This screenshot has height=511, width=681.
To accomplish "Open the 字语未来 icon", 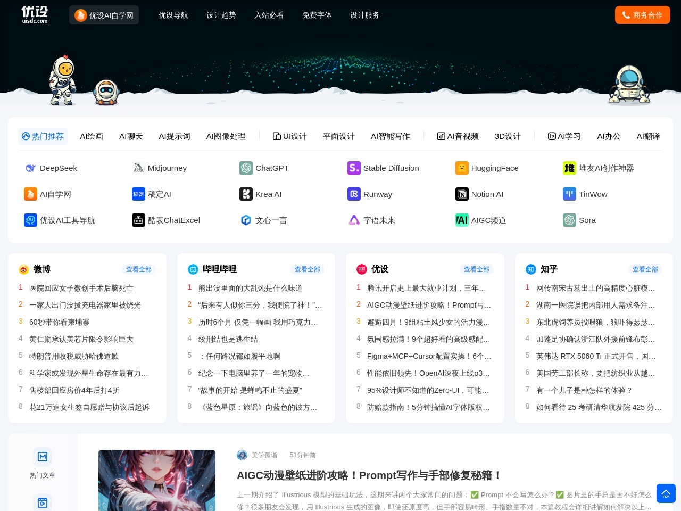I will (354, 220).
